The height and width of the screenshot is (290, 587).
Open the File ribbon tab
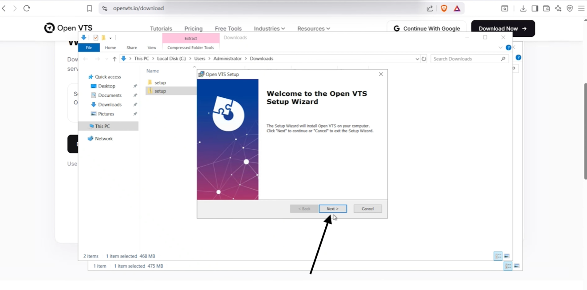89,48
